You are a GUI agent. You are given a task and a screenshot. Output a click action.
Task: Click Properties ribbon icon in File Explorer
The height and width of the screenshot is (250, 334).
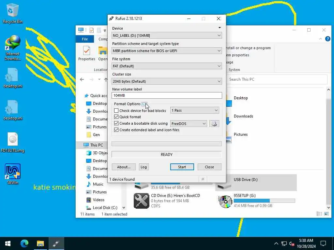point(86,53)
